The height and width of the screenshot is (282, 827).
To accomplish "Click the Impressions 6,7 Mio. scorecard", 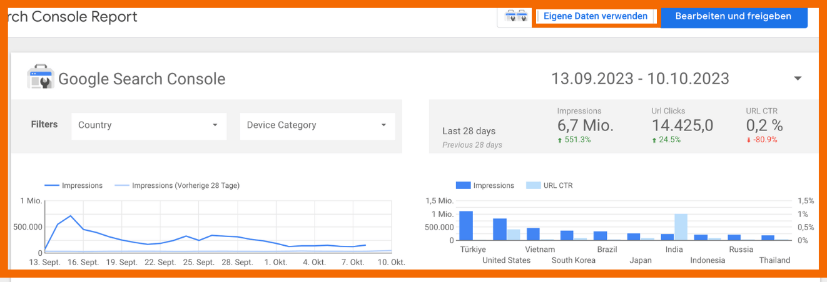I will tap(585, 125).
